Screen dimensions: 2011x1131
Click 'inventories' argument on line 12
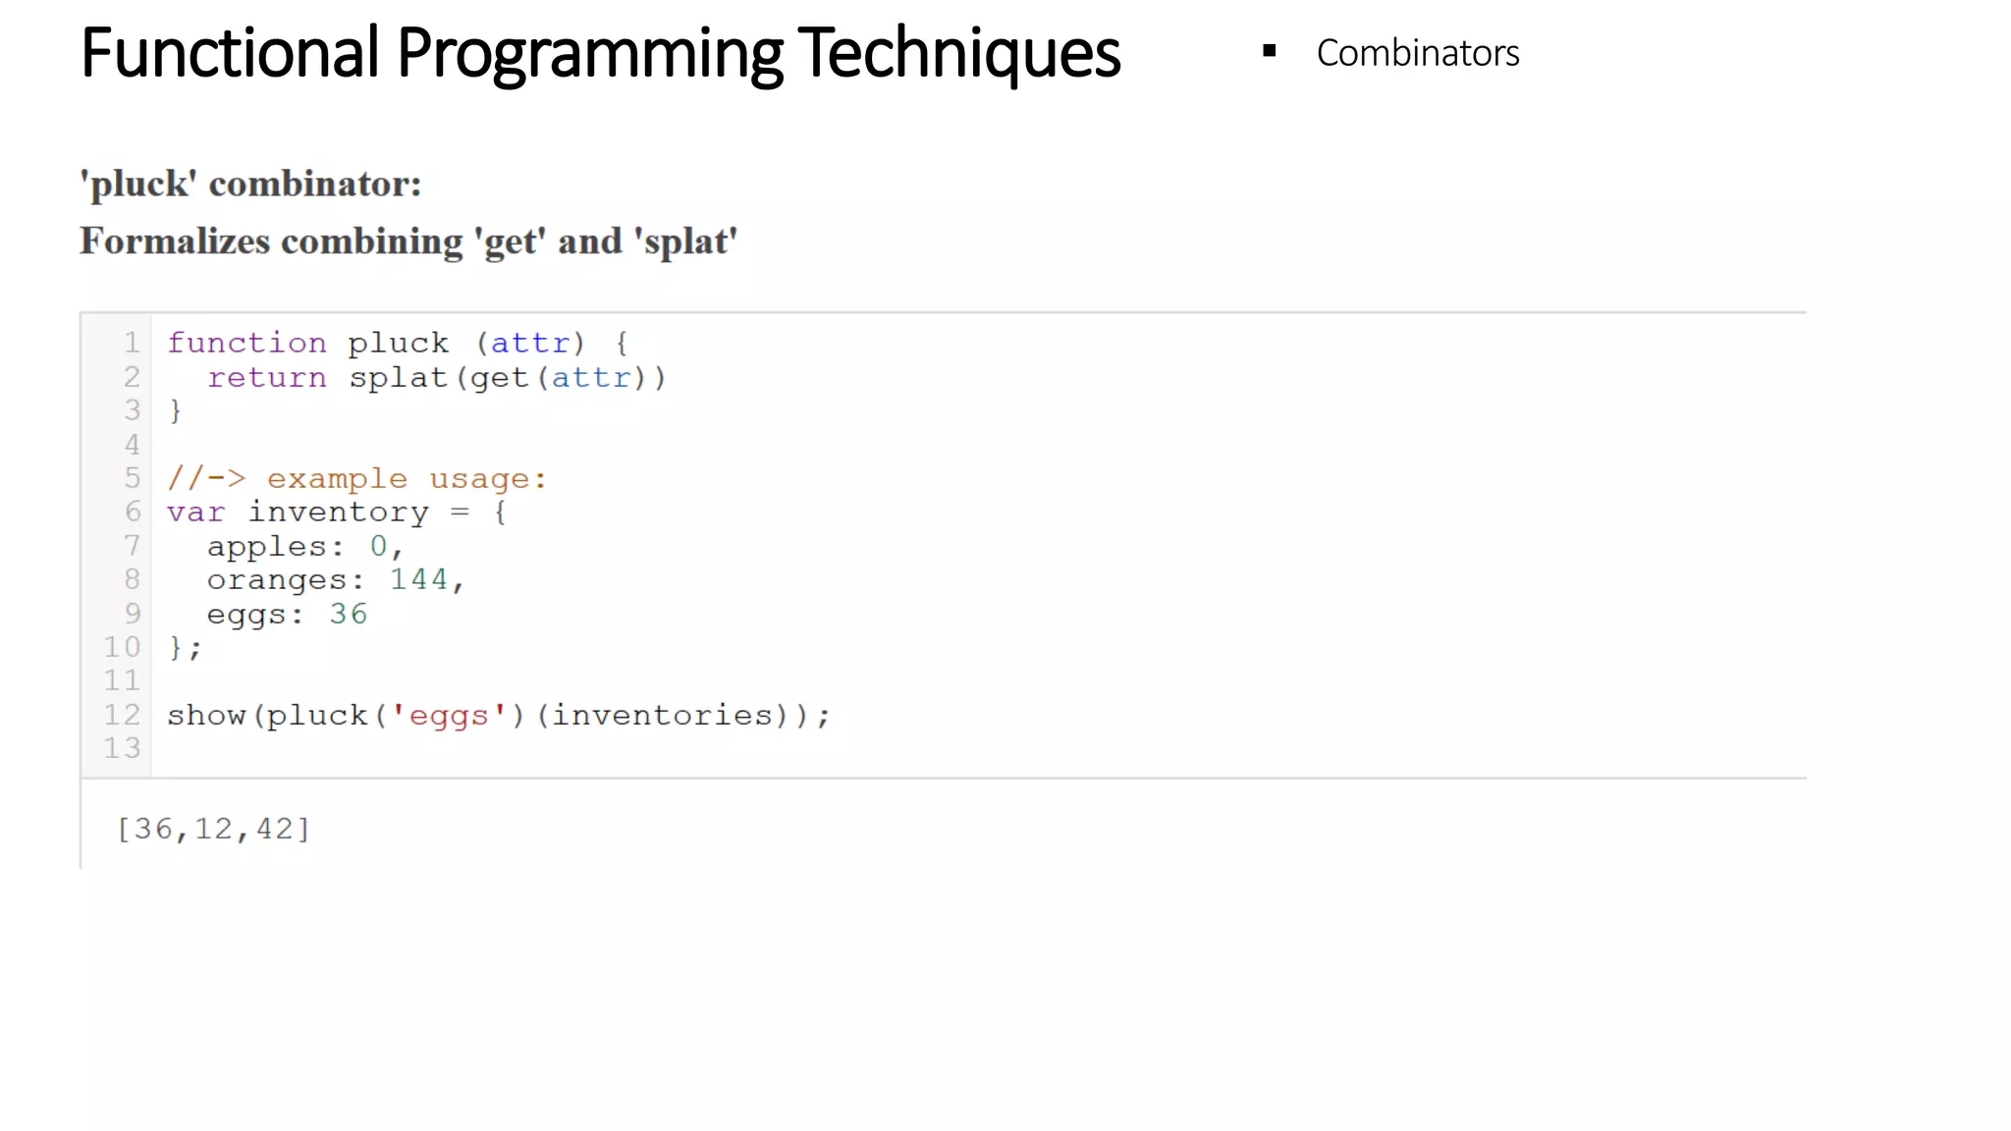[662, 716]
